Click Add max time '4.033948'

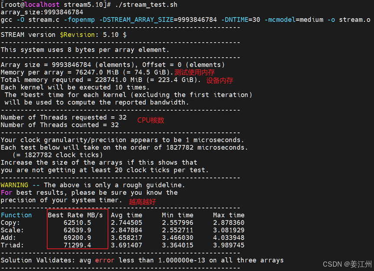pos(229,238)
